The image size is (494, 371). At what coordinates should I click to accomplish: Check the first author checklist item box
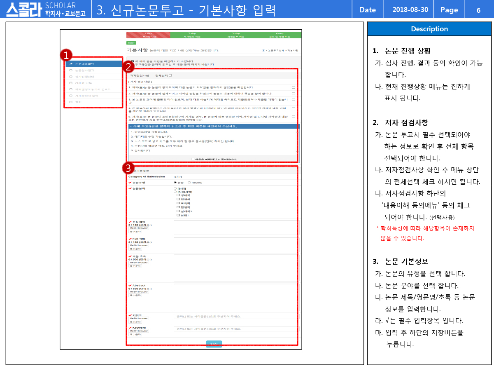pyautogui.click(x=293, y=87)
